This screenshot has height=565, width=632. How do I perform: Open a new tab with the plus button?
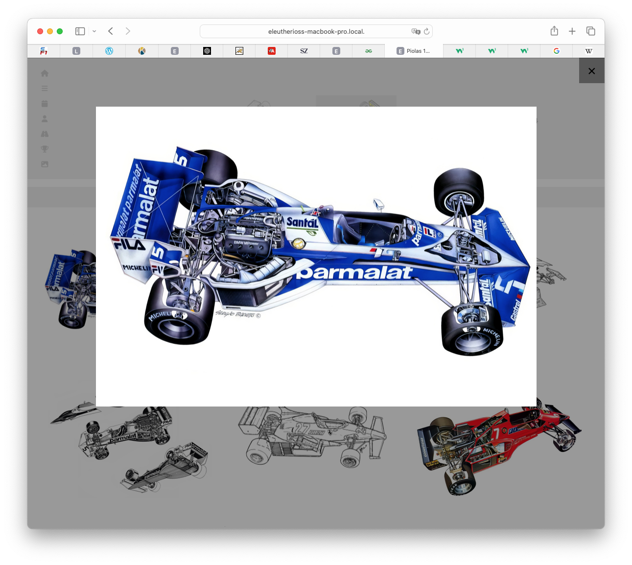pos(572,31)
